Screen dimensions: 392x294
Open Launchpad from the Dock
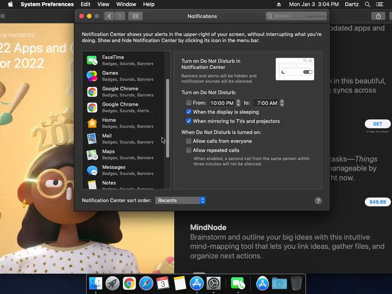(x=113, y=284)
